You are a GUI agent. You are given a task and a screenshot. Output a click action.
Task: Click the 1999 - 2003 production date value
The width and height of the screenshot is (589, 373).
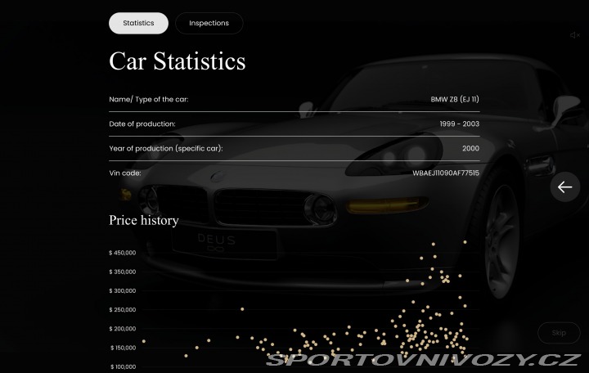[x=459, y=124]
